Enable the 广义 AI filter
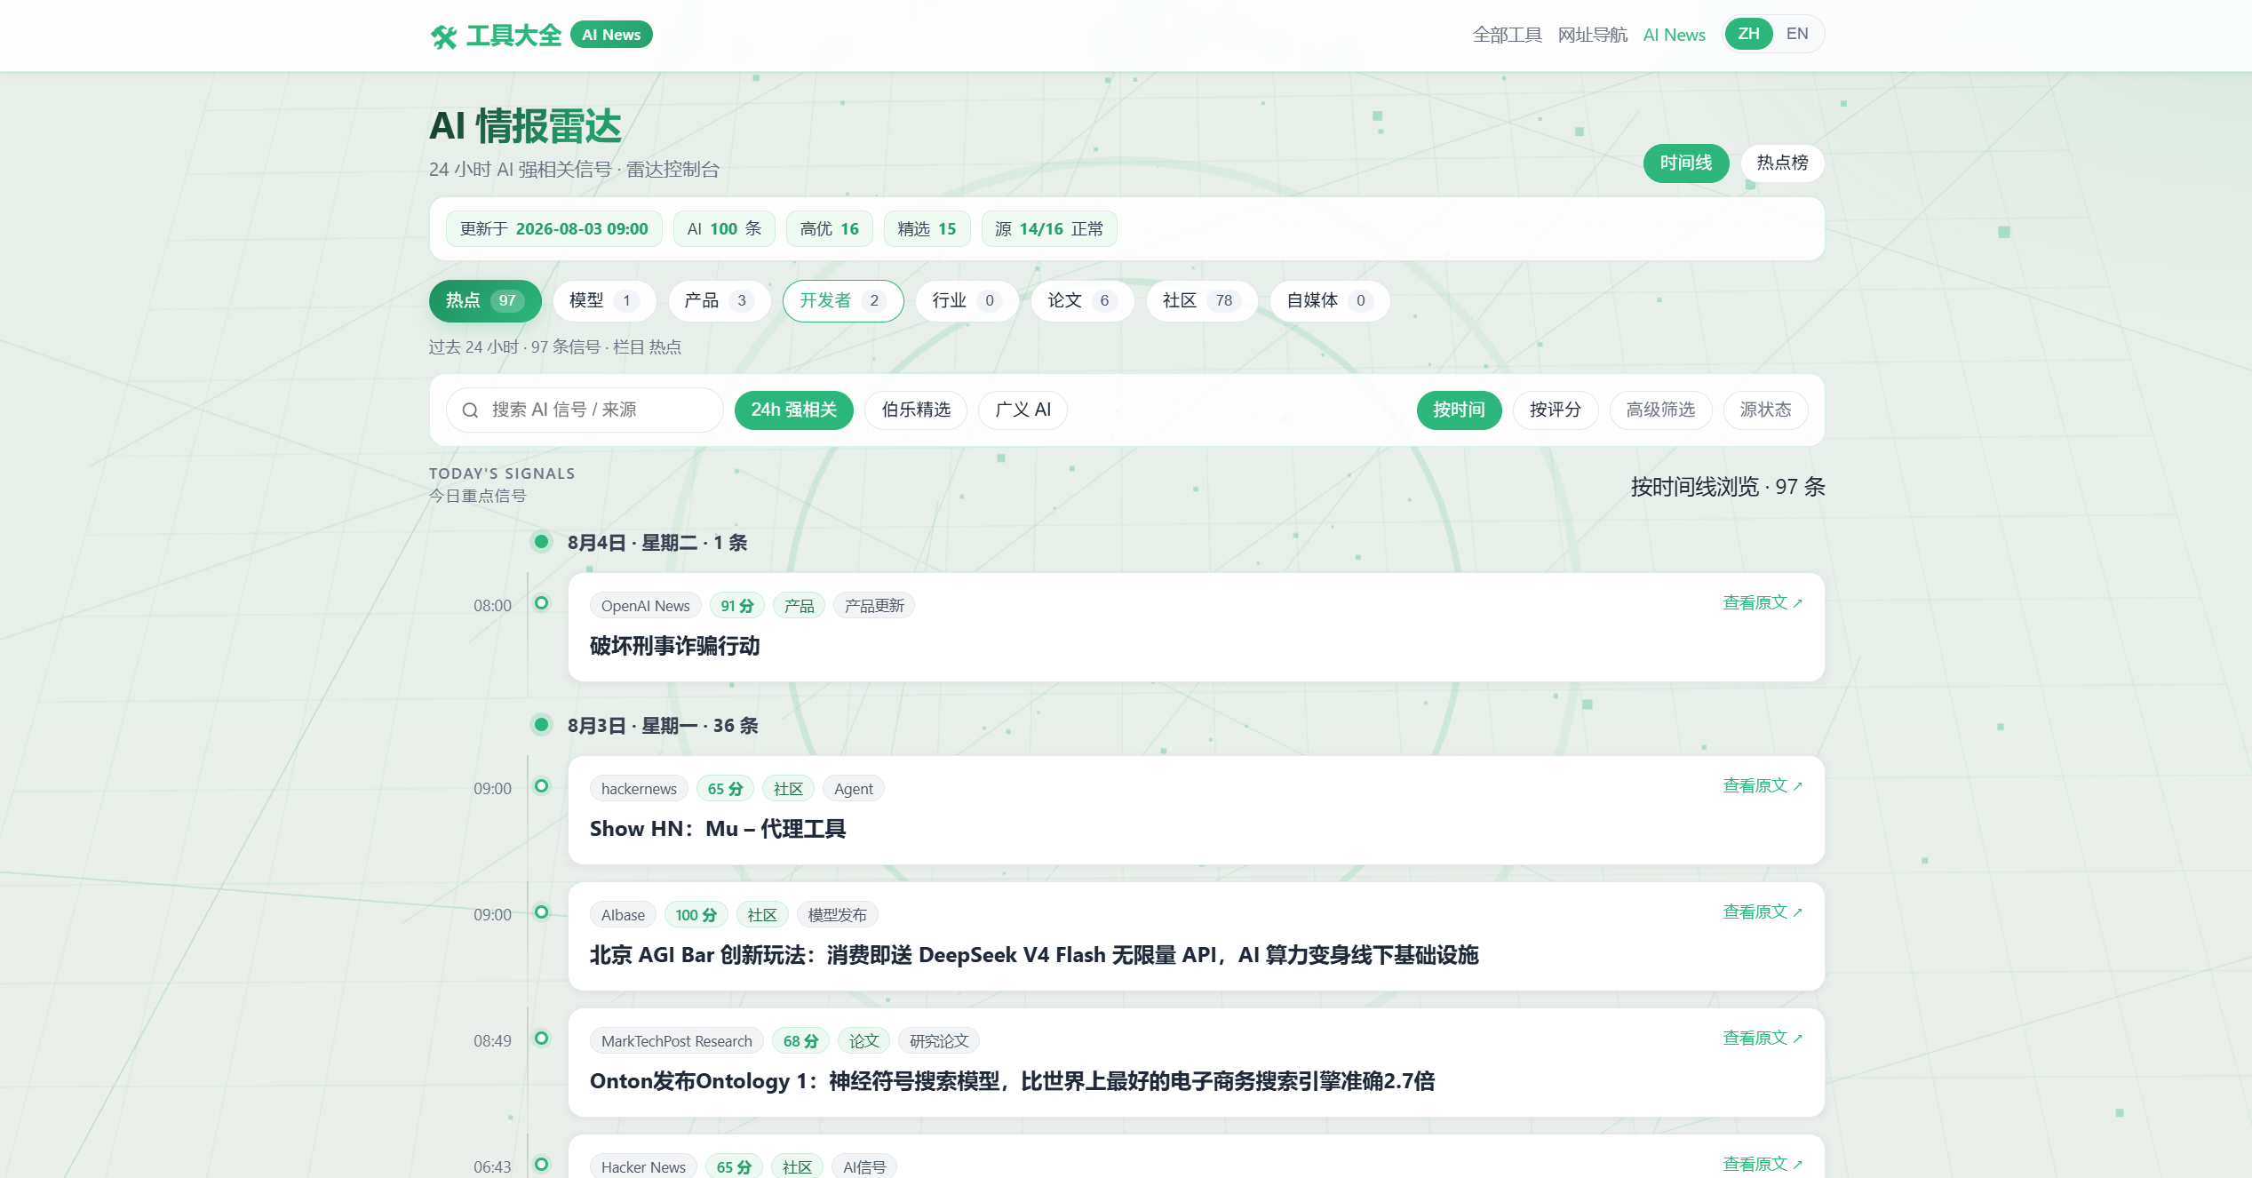 click(x=1023, y=410)
